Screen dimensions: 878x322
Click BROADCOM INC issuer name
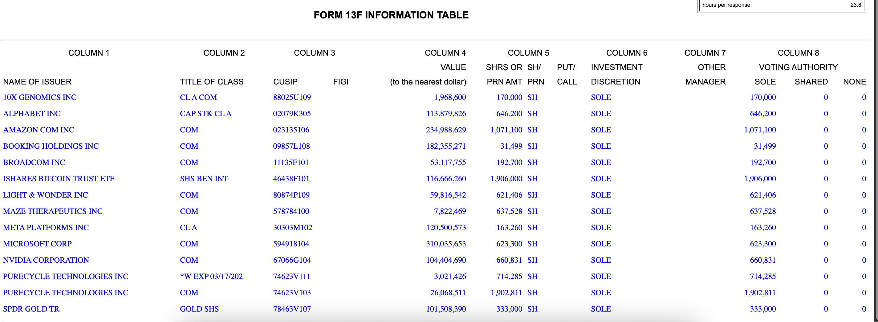34,163
